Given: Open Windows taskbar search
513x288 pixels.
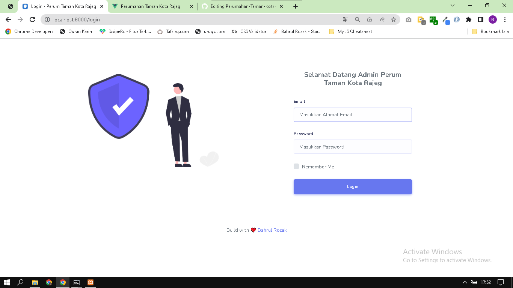Looking at the screenshot, I should (x=21, y=282).
